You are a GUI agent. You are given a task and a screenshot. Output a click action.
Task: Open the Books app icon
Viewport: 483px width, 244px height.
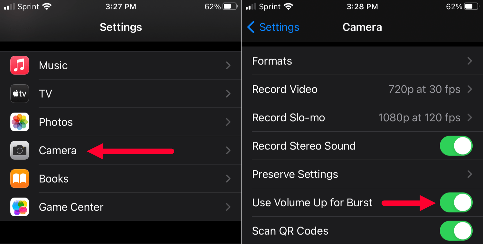(19, 179)
